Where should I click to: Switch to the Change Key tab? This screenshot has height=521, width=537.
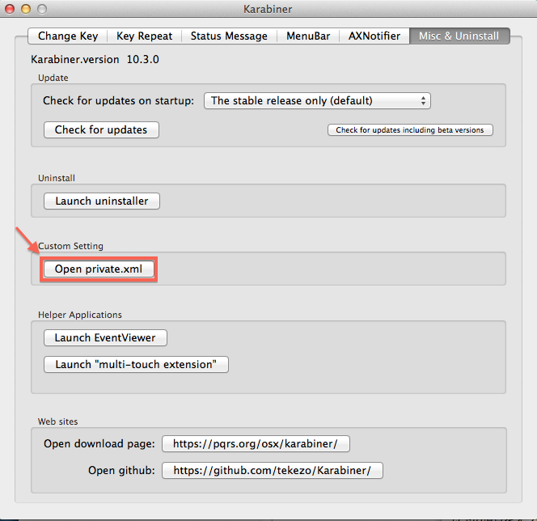click(x=68, y=36)
